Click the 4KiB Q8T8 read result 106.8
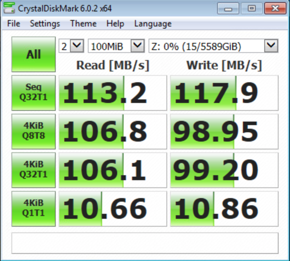 pyautogui.click(x=113, y=132)
